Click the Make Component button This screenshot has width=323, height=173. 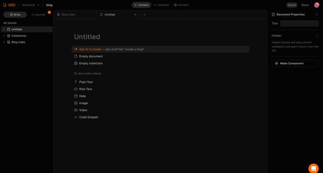pyautogui.click(x=295, y=63)
